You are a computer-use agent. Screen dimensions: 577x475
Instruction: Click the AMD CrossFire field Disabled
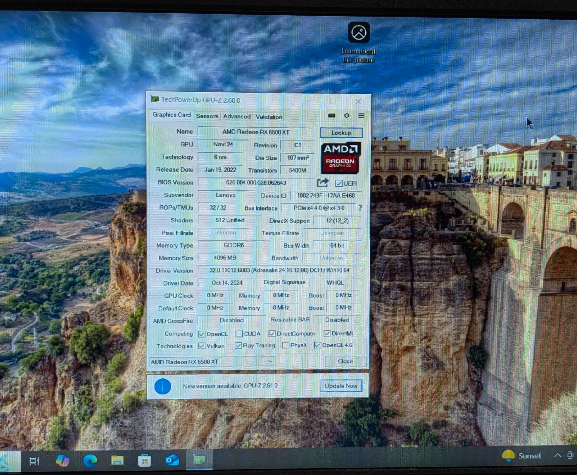point(231,320)
